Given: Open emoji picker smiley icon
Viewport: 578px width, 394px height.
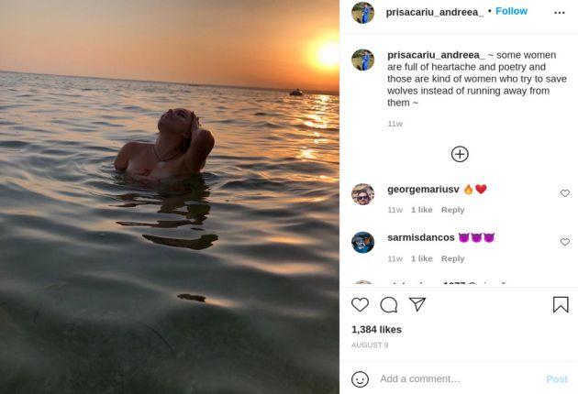Looking at the screenshot, I should click(x=361, y=378).
